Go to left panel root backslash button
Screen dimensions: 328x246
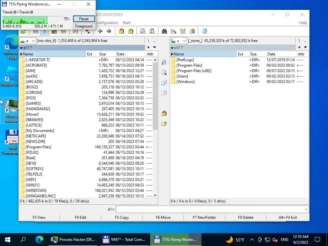click(148, 41)
